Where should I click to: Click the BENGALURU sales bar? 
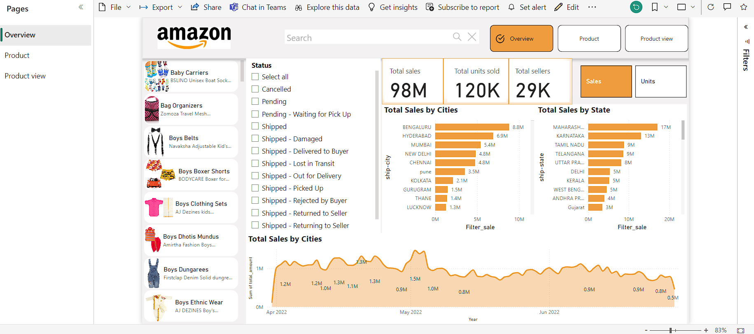[472, 127]
